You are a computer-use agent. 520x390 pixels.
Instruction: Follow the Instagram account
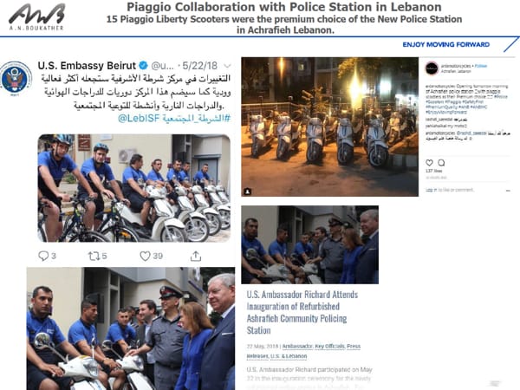(481, 66)
